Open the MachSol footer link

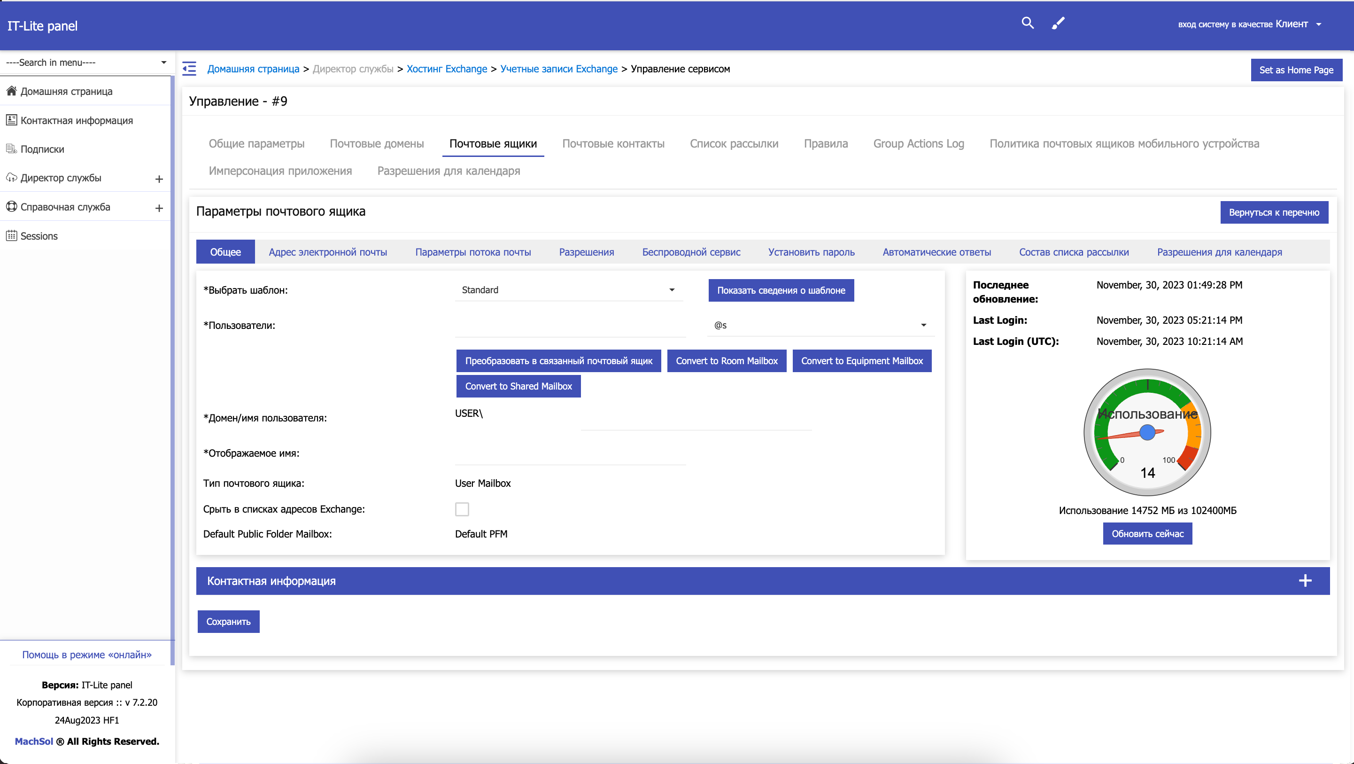tap(34, 741)
